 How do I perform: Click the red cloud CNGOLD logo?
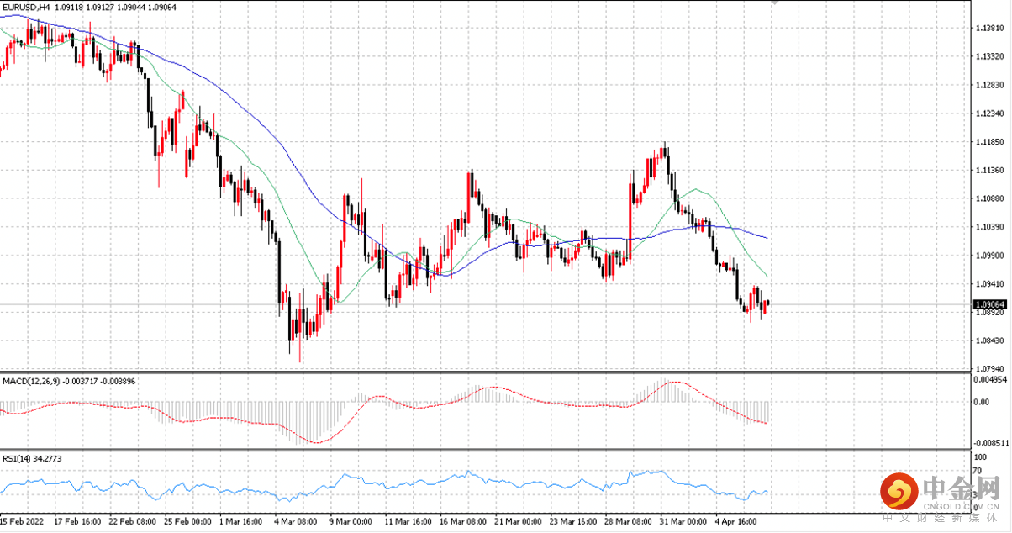coord(898,492)
